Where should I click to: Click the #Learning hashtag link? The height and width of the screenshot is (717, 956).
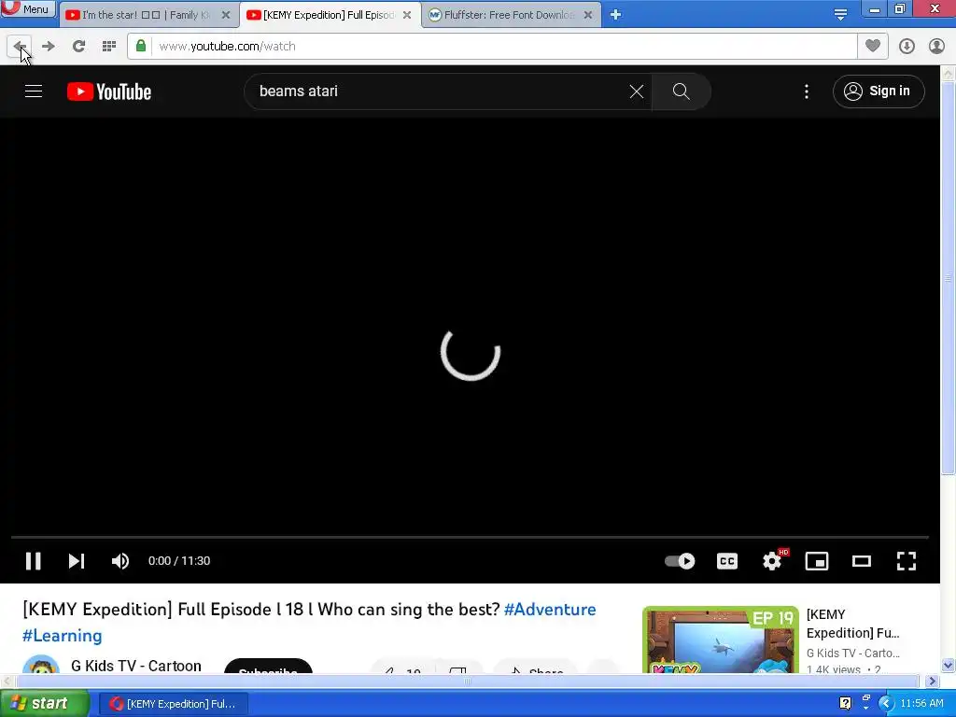63,636
